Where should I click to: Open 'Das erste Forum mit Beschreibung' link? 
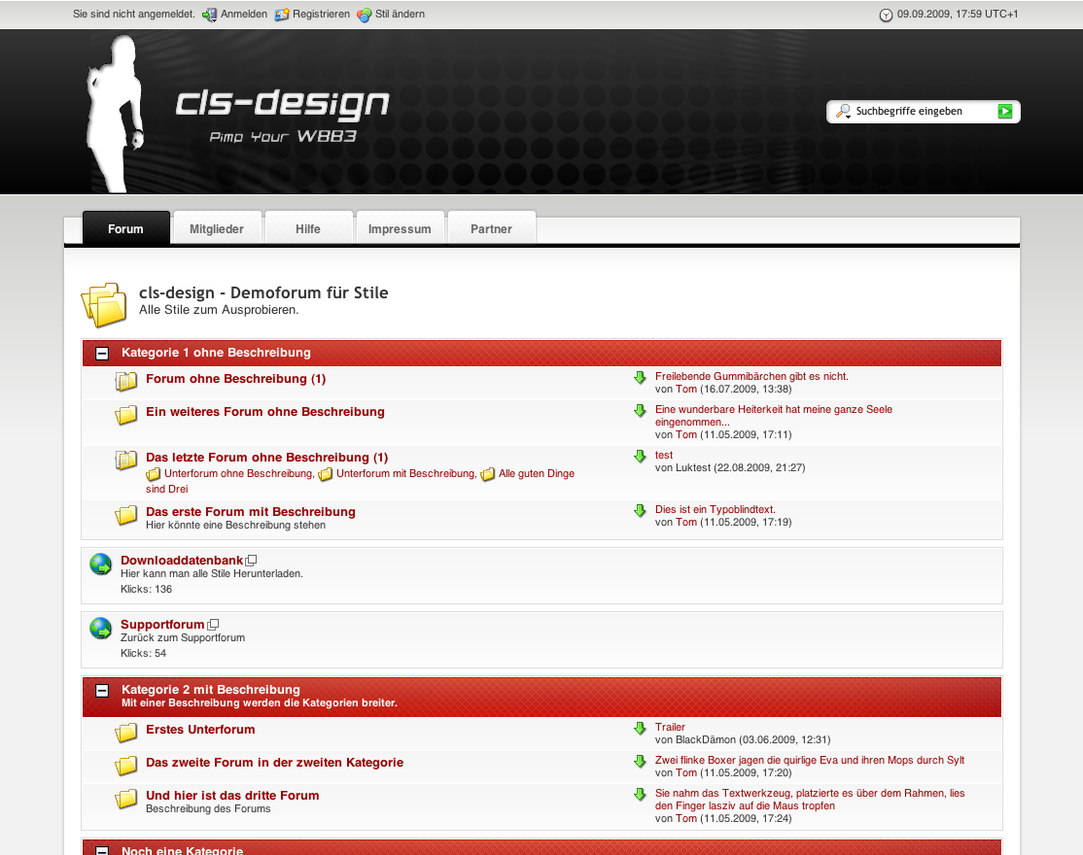click(x=251, y=512)
